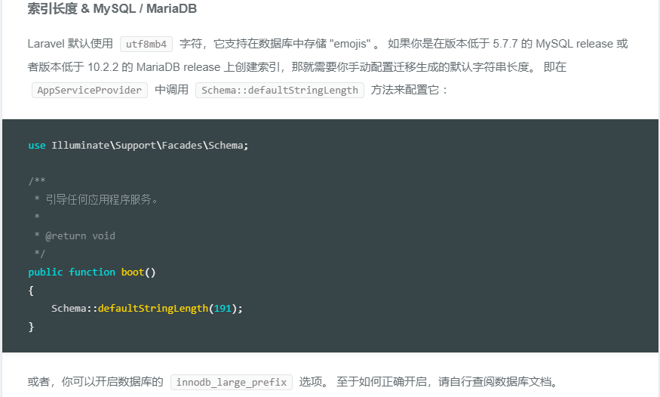The width and height of the screenshot is (660, 397).
Task: Click the use Illuminate\Support\Facades\Schema; line
Action: coord(139,146)
